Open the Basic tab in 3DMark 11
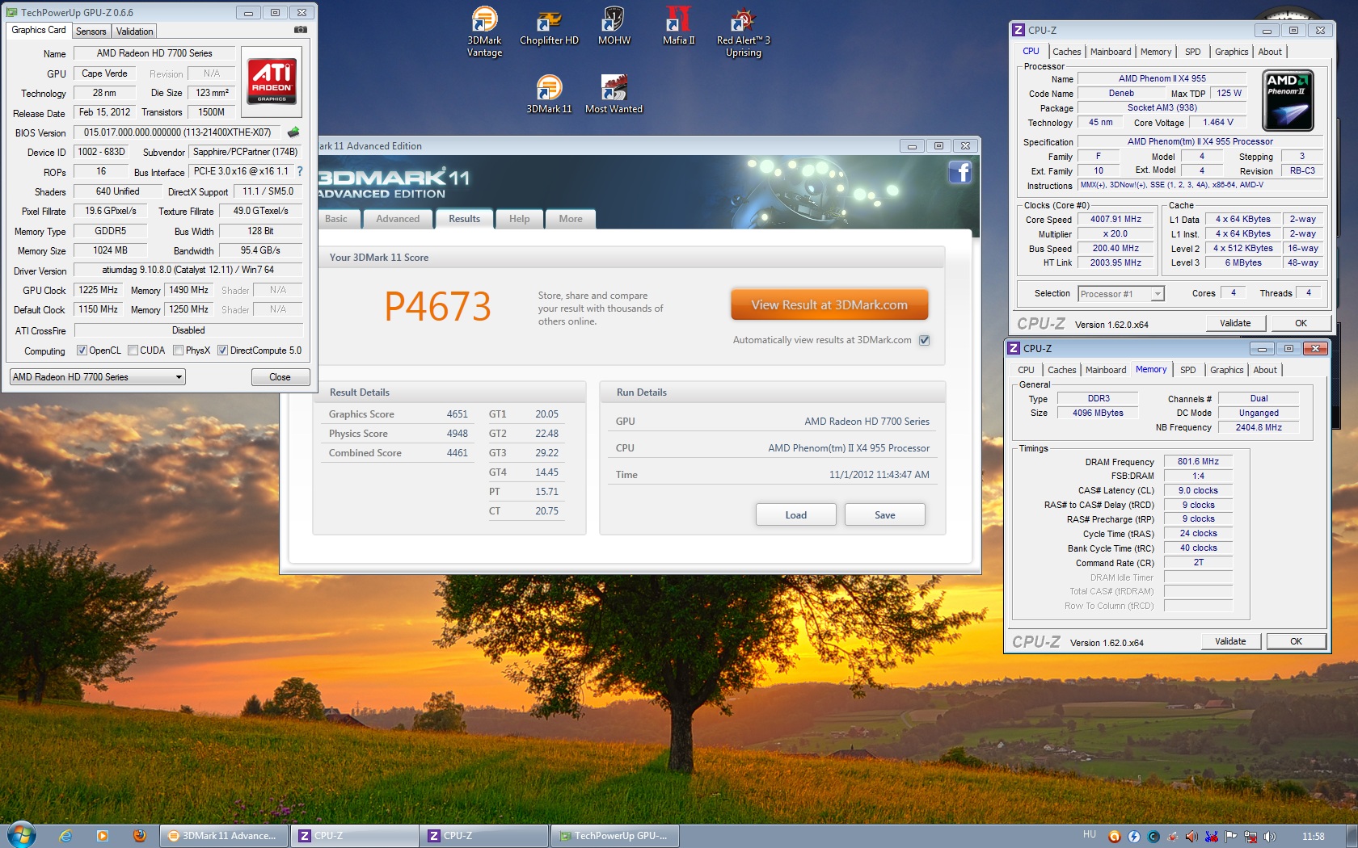Screen dimensions: 1358x848 (x=336, y=219)
